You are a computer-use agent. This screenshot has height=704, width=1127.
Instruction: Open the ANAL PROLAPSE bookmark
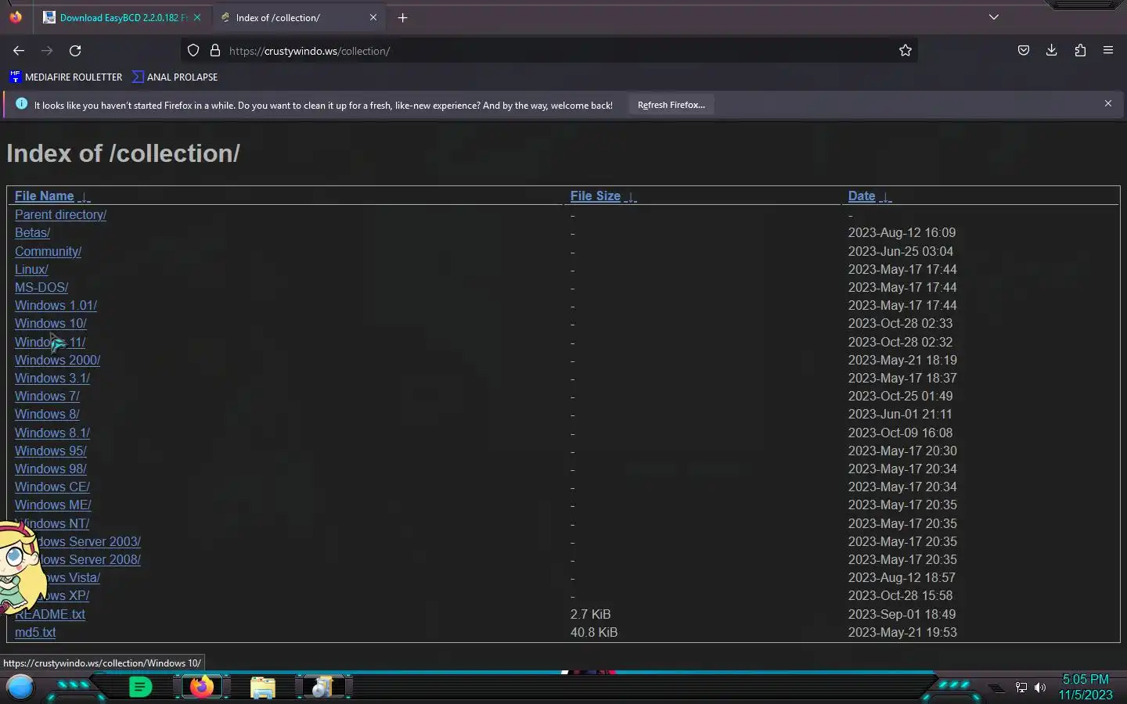(x=175, y=77)
